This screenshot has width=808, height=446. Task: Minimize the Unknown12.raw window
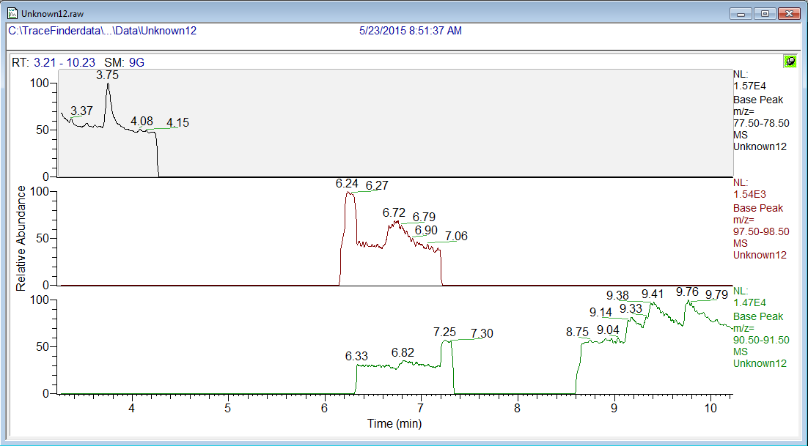click(x=743, y=13)
